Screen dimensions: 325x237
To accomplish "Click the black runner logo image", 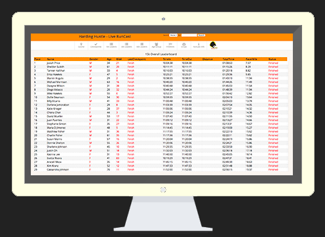I will point(214,45).
